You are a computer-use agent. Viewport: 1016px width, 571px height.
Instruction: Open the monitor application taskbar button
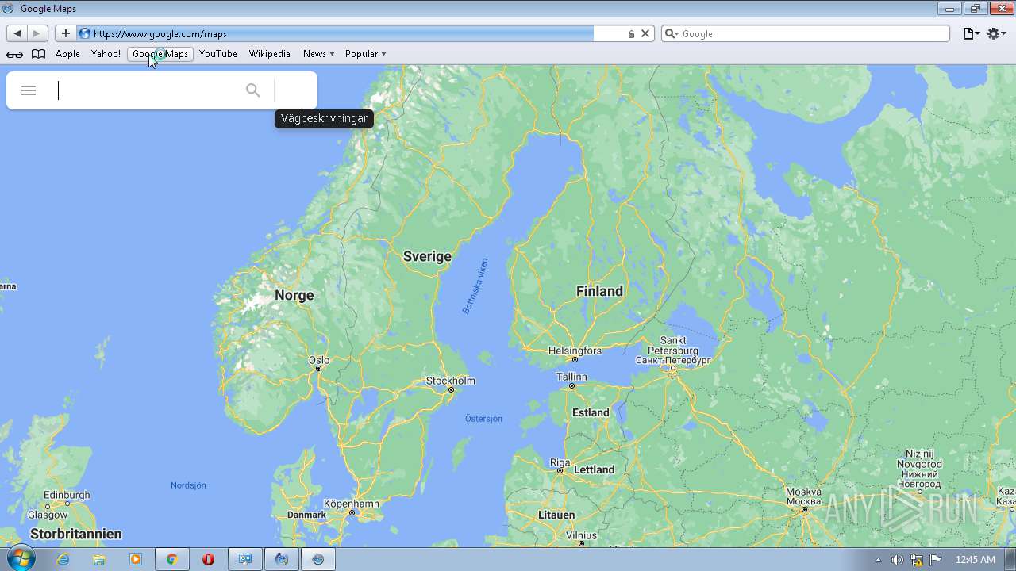(x=245, y=559)
